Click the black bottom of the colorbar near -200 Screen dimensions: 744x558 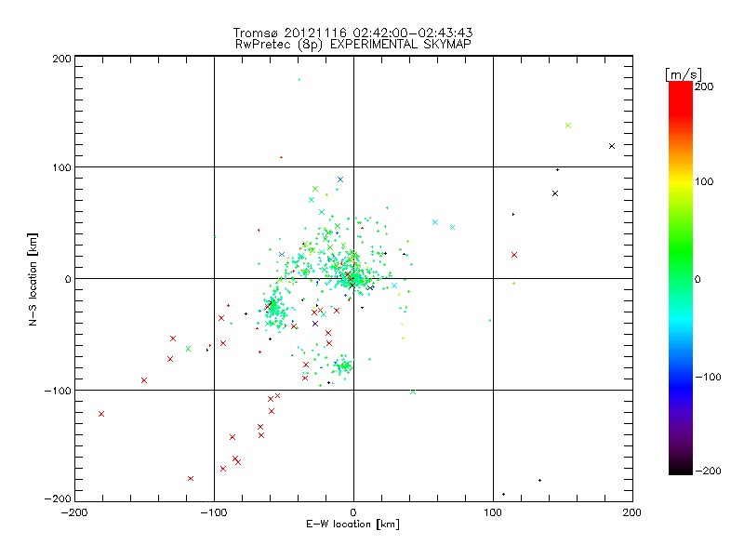[x=681, y=470]
